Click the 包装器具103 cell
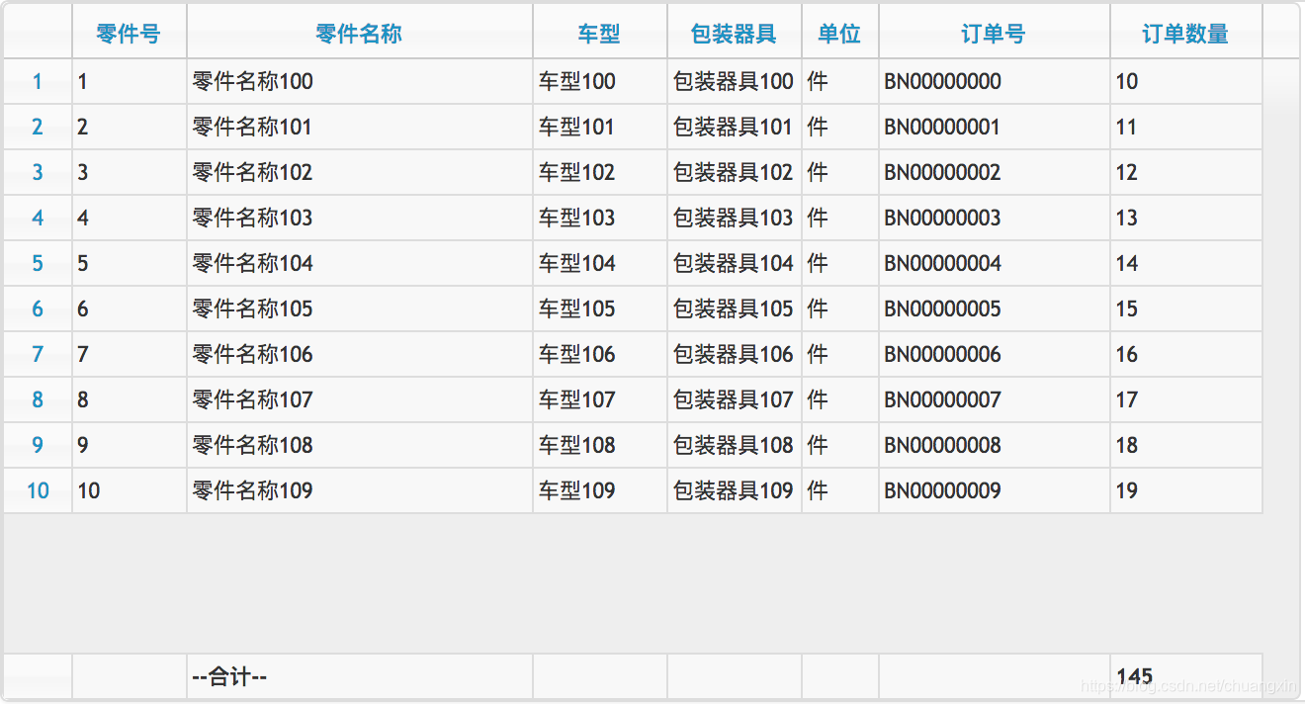This screenshot has height=704, width=1305. pos(735,218)
